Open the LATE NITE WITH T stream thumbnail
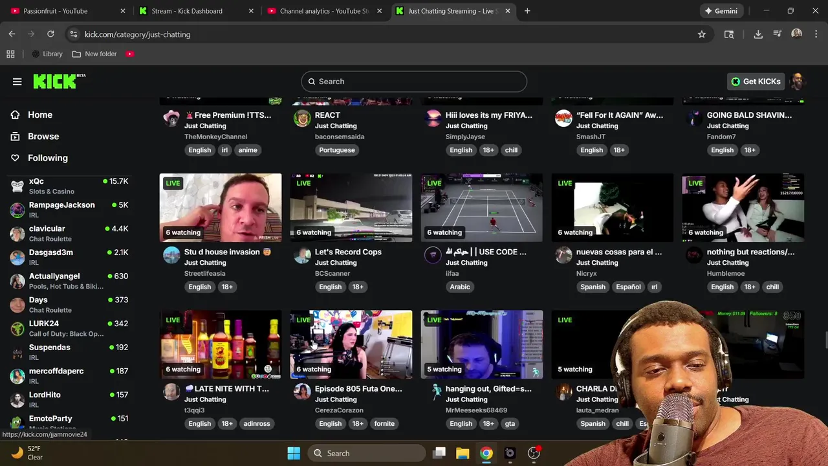The width and height of the screenshot is (828, 466). (x=221, y=344)
